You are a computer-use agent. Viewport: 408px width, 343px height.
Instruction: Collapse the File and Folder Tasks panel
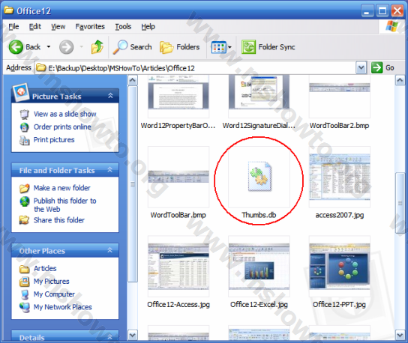pyautogui.click(x=110, y=170)
